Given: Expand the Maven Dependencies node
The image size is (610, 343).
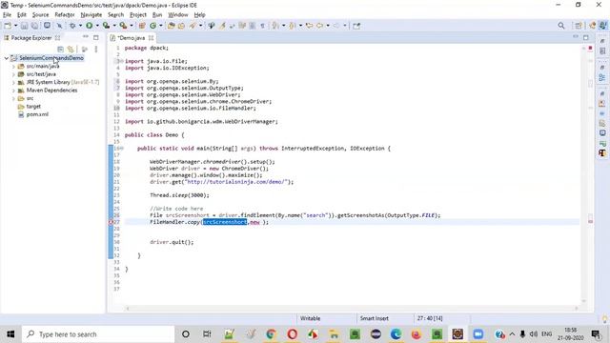Looking at the screenshot, I should pos(13,91).
